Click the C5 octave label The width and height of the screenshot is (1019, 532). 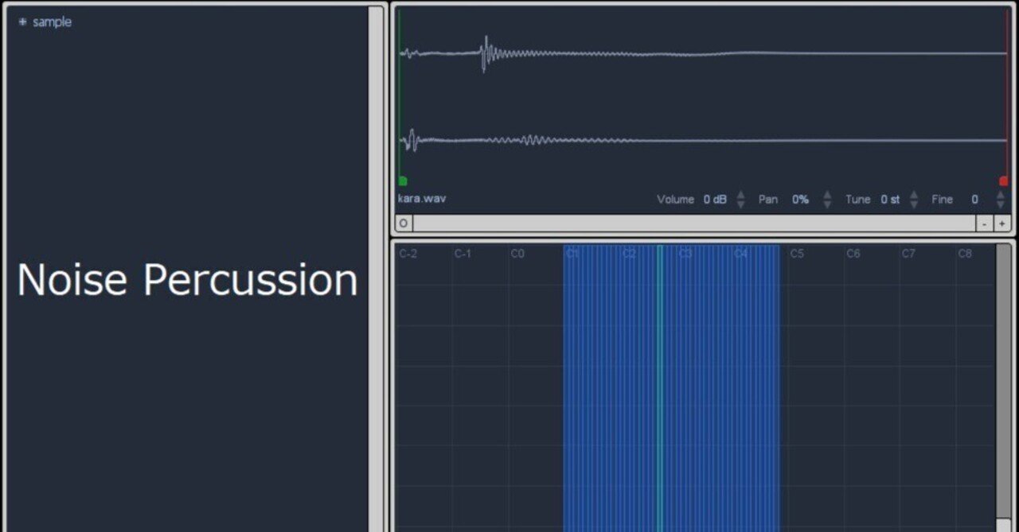tap(797, 254)
